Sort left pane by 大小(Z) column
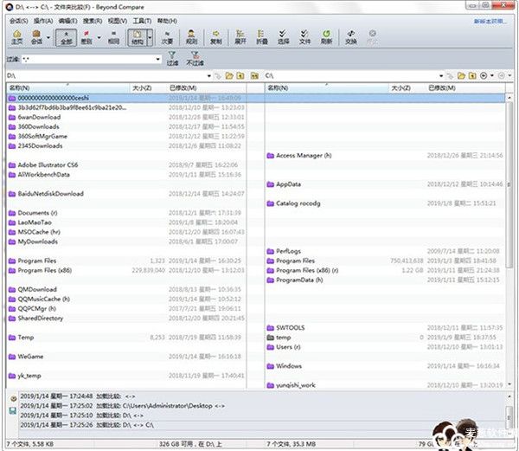The image size is (519, 451). click(148, 87)
